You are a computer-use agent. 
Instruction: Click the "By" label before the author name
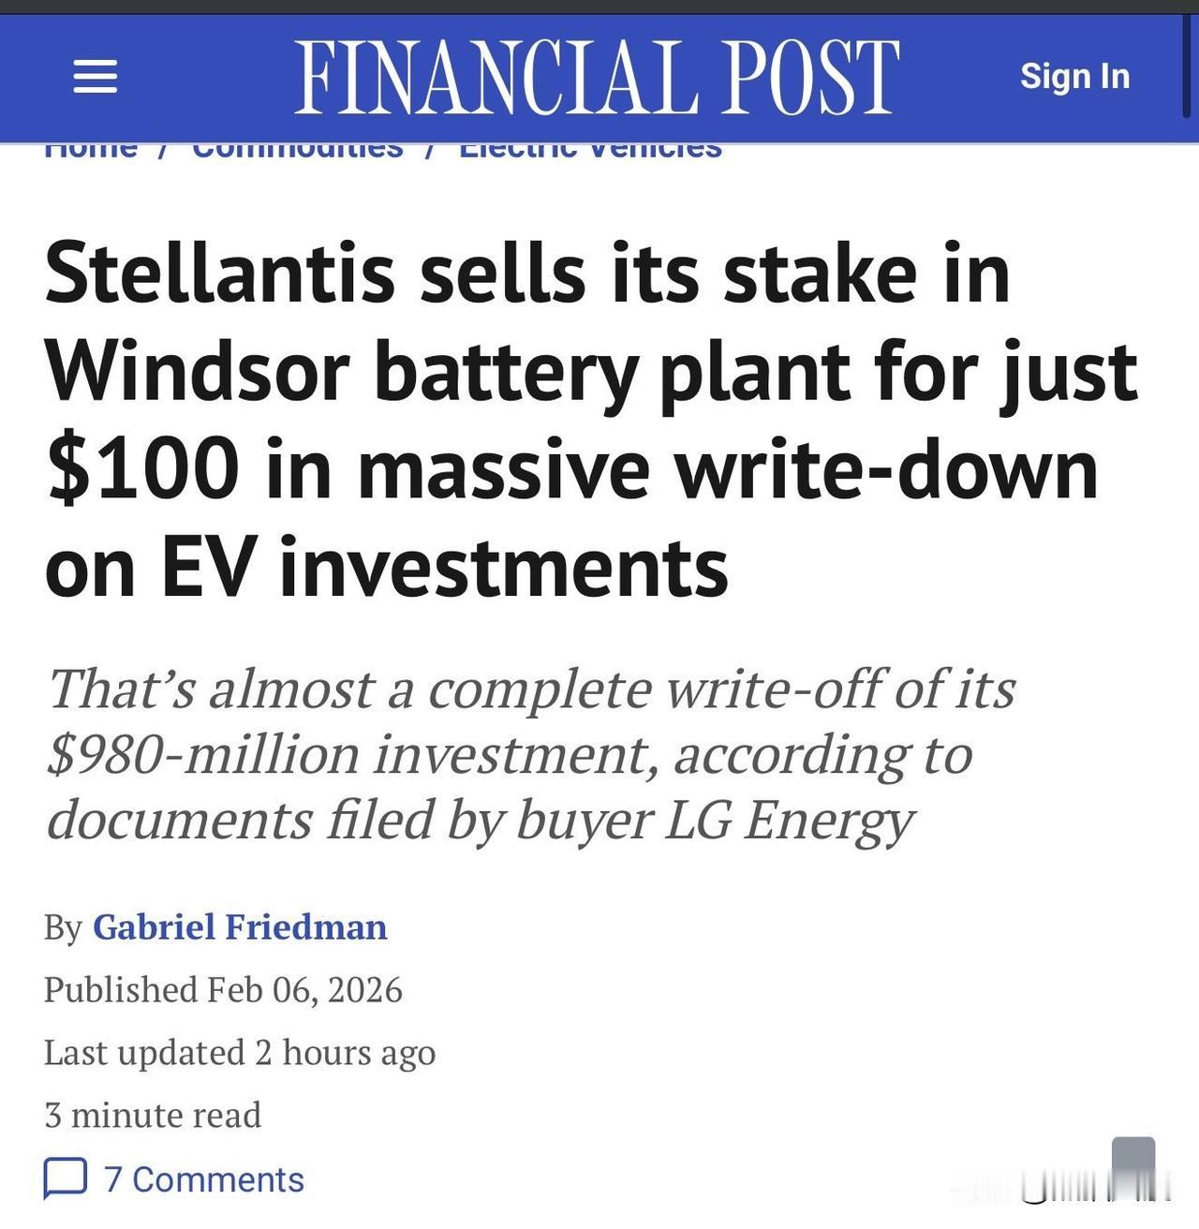click(63, 927)
